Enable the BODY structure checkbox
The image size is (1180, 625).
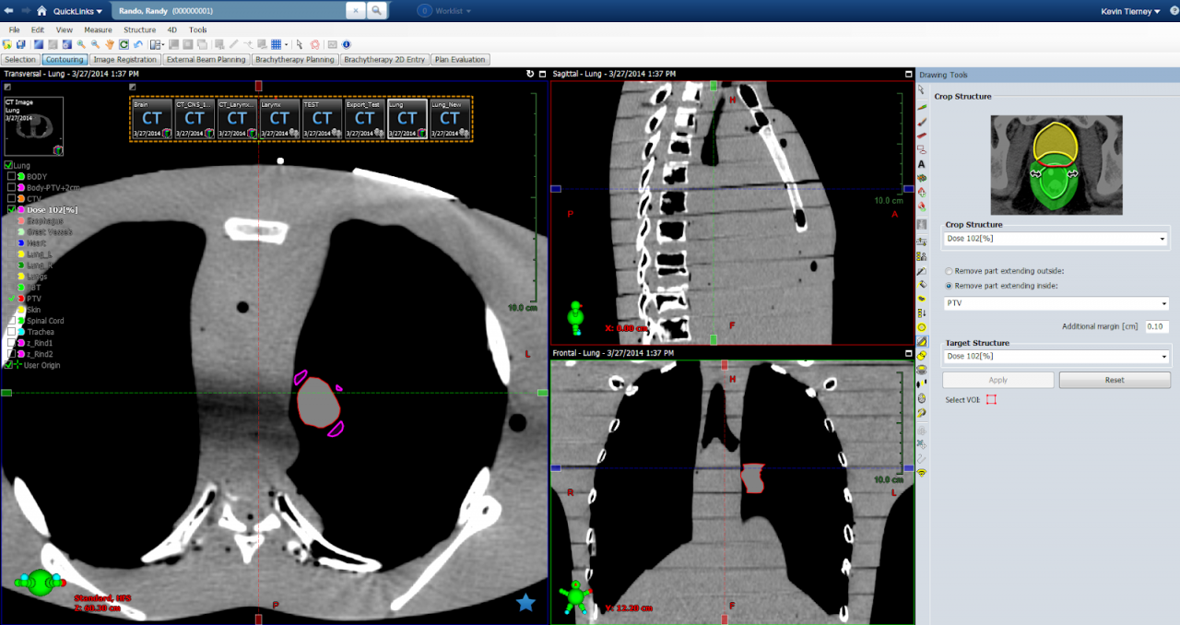point(11,176)
